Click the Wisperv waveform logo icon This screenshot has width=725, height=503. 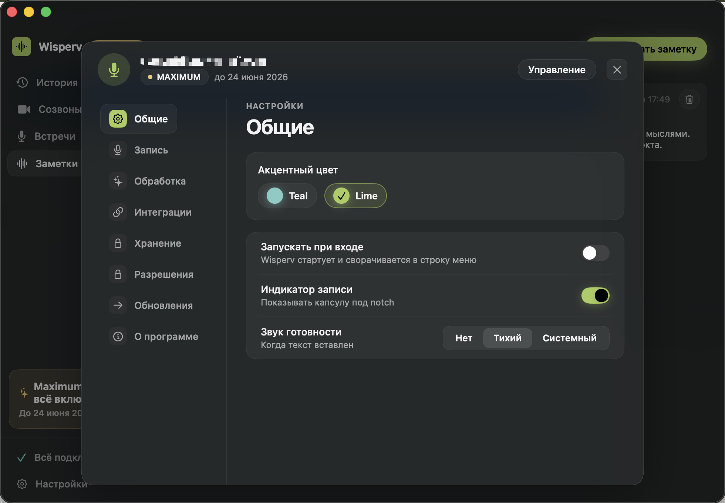tap(21, 47)
